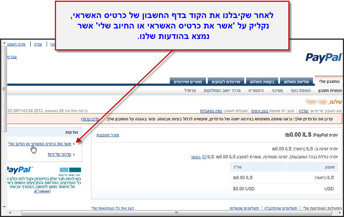344x217 pixels.
Task: Select משיכה submenu item
Action: tap(277, 91)
